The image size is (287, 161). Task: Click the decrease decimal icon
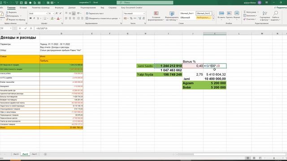click(143, 18)
